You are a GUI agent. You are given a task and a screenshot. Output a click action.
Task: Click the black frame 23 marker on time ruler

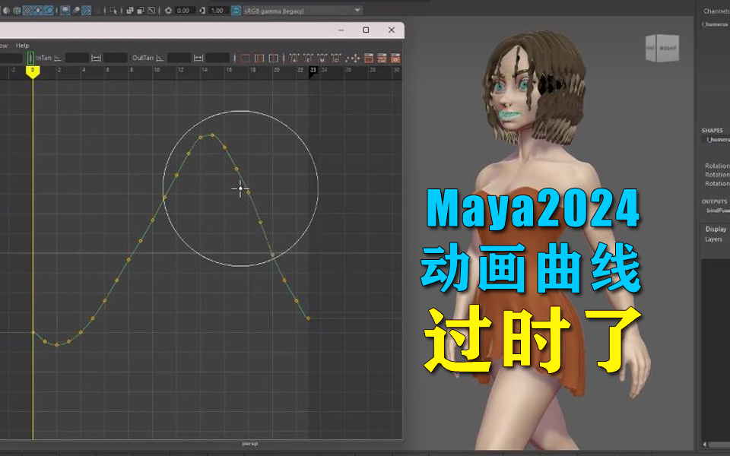pos(313,71)
